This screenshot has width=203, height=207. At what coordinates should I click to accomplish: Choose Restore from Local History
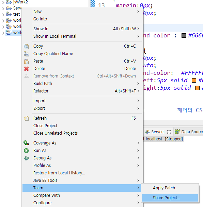coord(83,173)
